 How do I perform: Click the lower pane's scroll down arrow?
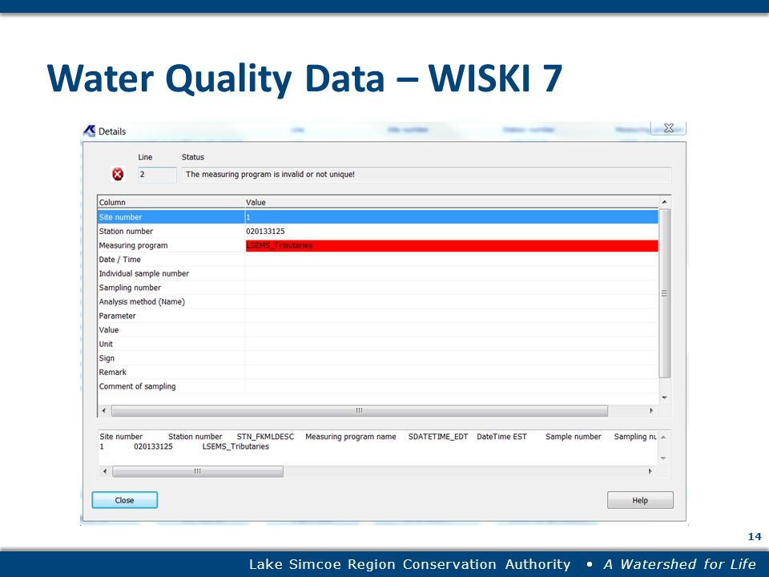[x=663, y=458]
